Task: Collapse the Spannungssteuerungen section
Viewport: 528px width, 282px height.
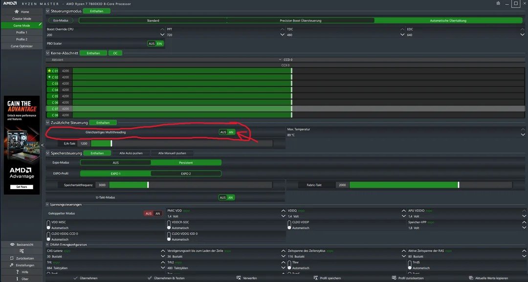Action: pyautogui.click(x=47, y=204)
